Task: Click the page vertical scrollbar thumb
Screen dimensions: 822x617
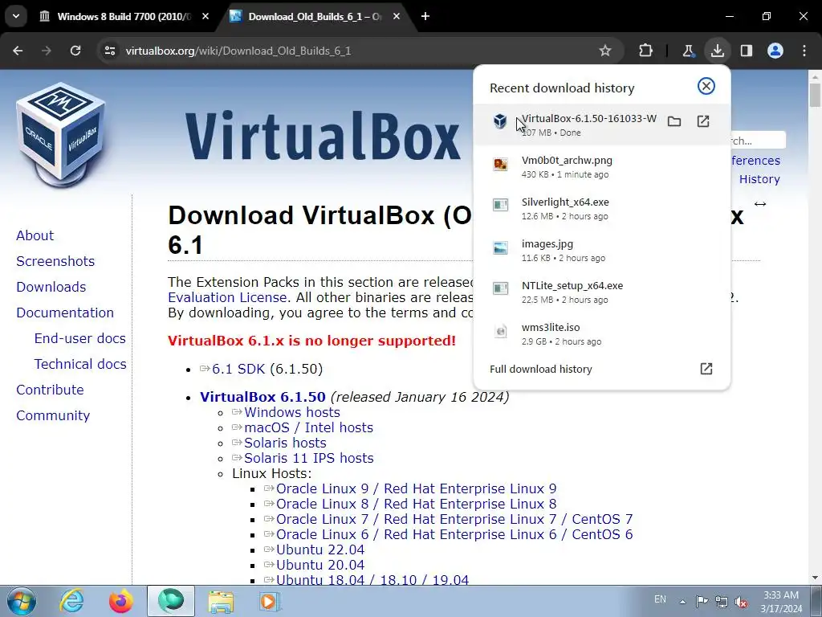Action: pyautogui.click(x=815, y=95)
